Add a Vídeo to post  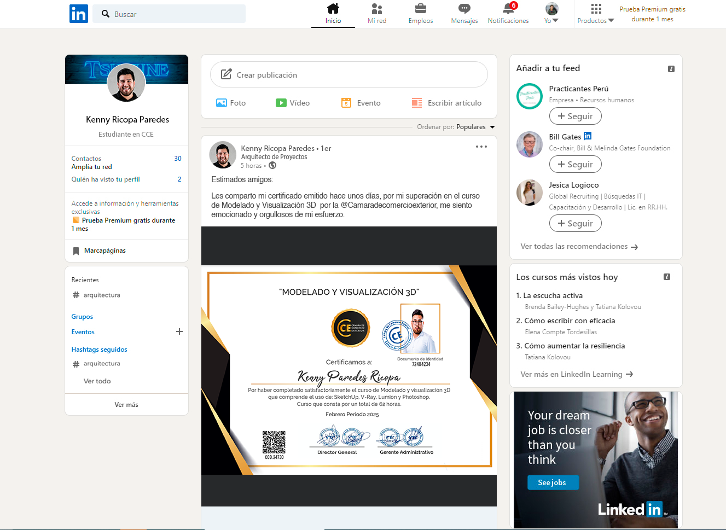coord(293,103)
